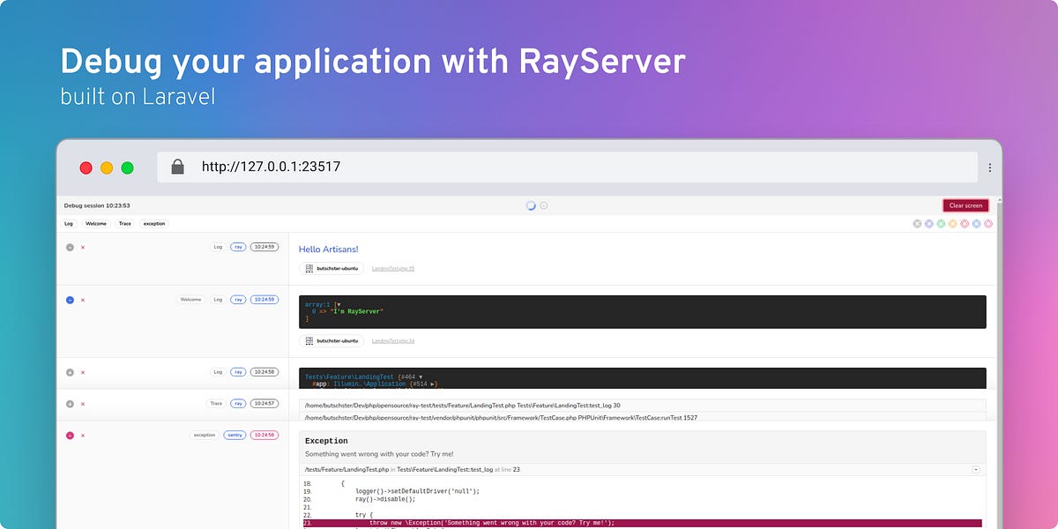Screen dimensions: 1058x529
Task: Select the Log filter tag
Action: [x=69, y=224]
